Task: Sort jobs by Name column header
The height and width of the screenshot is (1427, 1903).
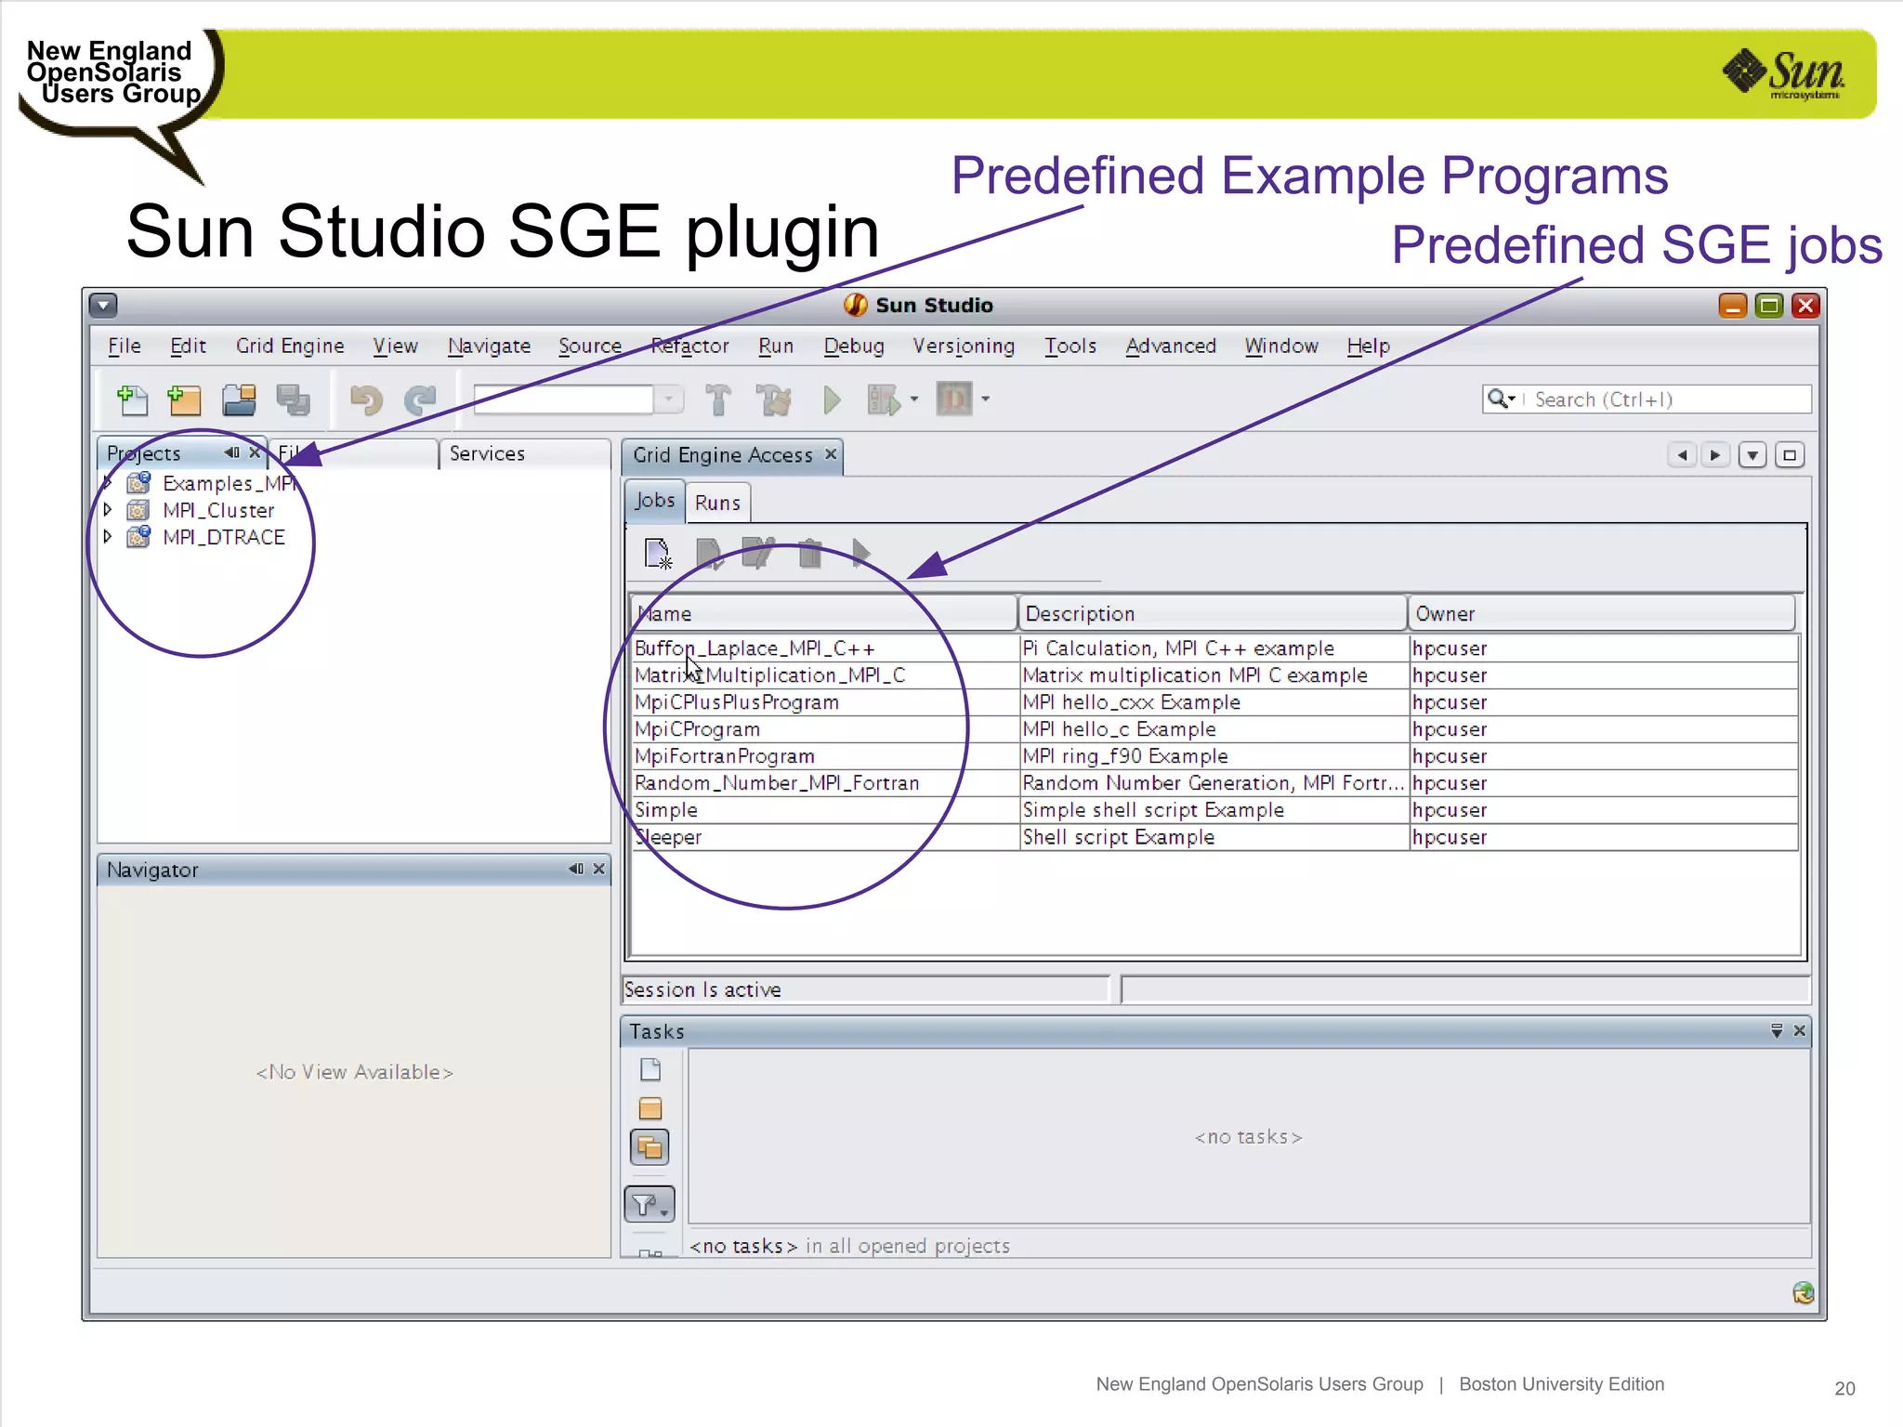Action: point(823,613)
